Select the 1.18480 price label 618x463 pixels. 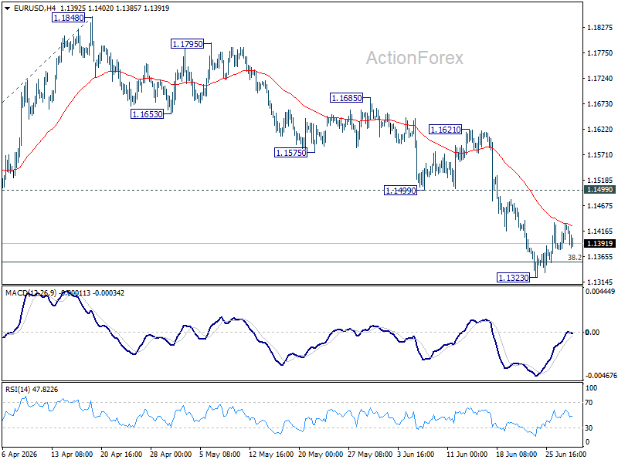tap(69, 18)
